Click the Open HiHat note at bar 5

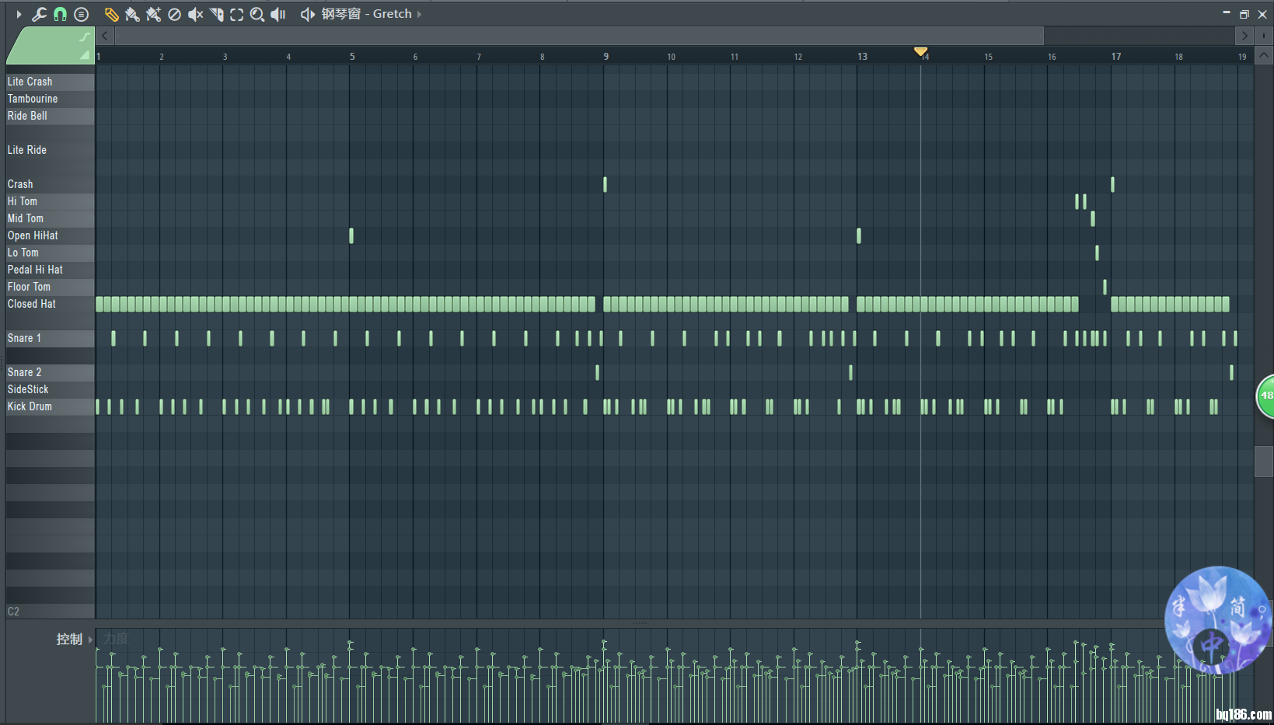351,235
